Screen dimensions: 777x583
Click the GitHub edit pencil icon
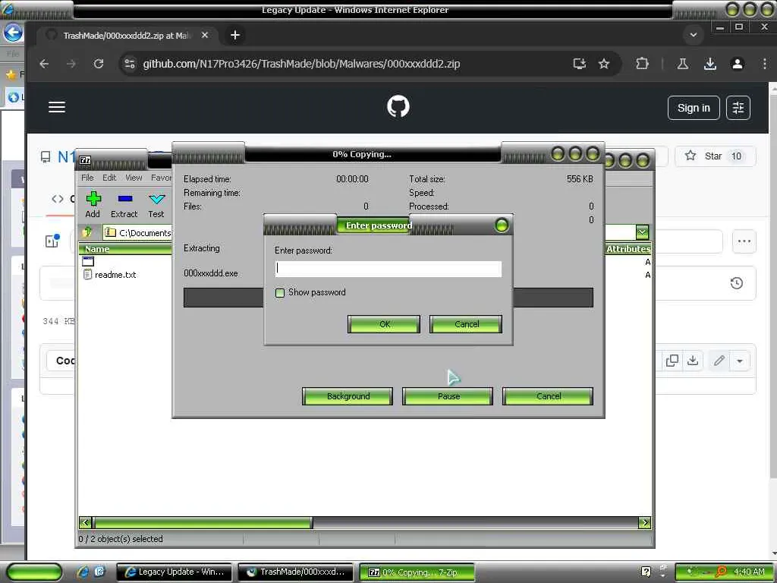[719, 361]
